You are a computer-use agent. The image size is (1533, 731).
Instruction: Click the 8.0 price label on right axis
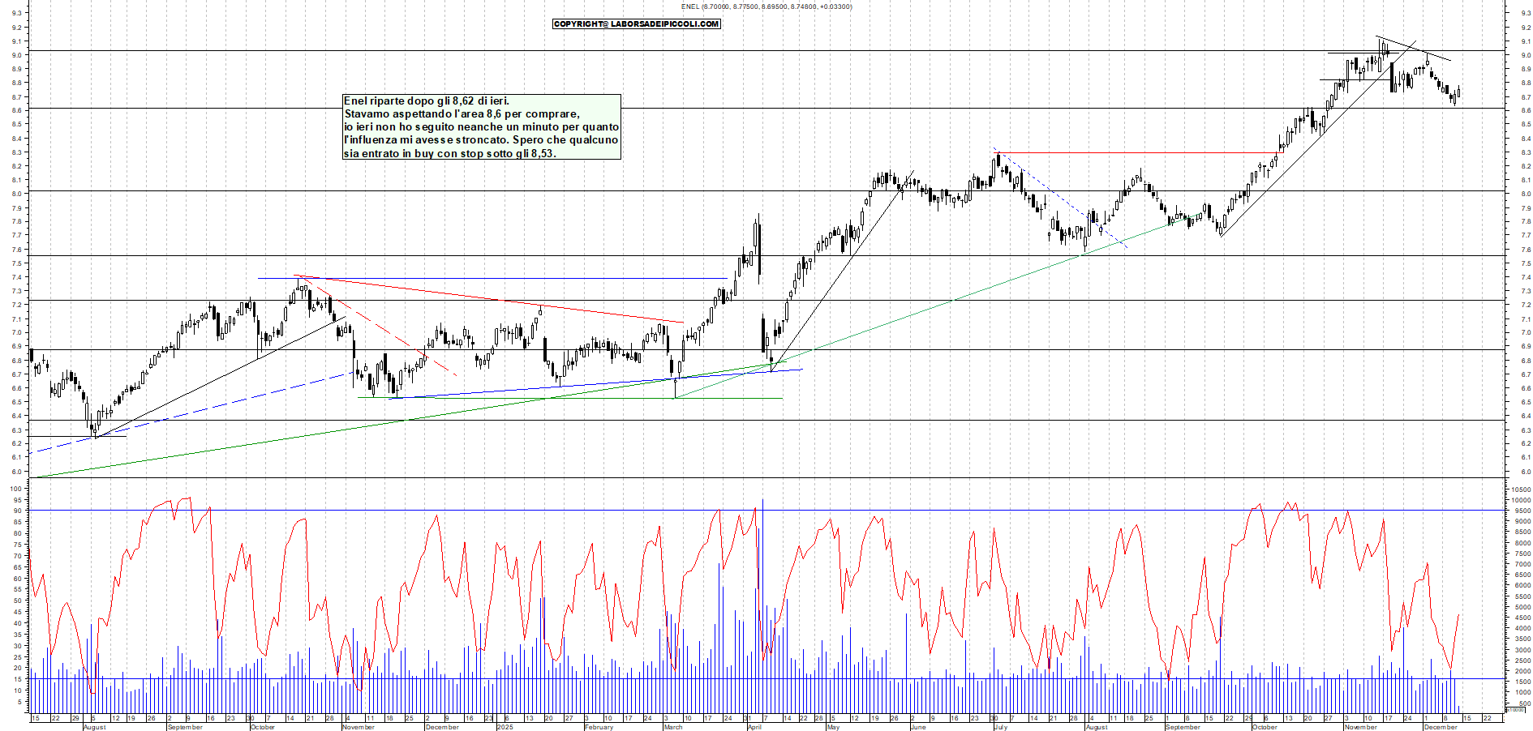click(x=1526, y=194)
